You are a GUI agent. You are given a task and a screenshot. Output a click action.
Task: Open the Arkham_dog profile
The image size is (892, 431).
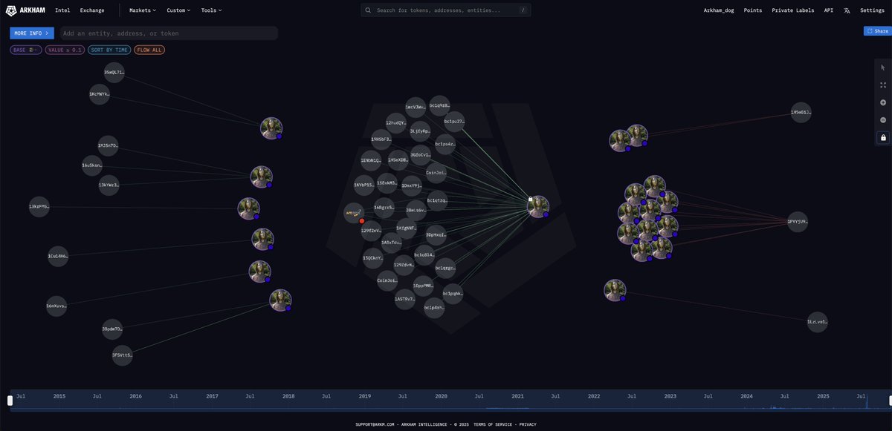point(719,10)
